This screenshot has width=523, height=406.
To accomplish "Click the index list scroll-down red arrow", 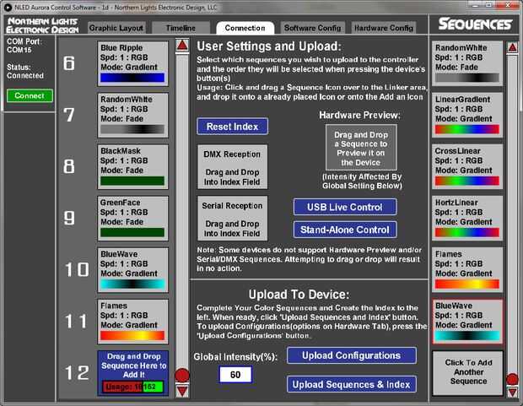I will click(182, 391).
